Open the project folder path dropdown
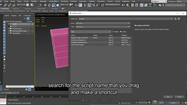 point(175,5)
